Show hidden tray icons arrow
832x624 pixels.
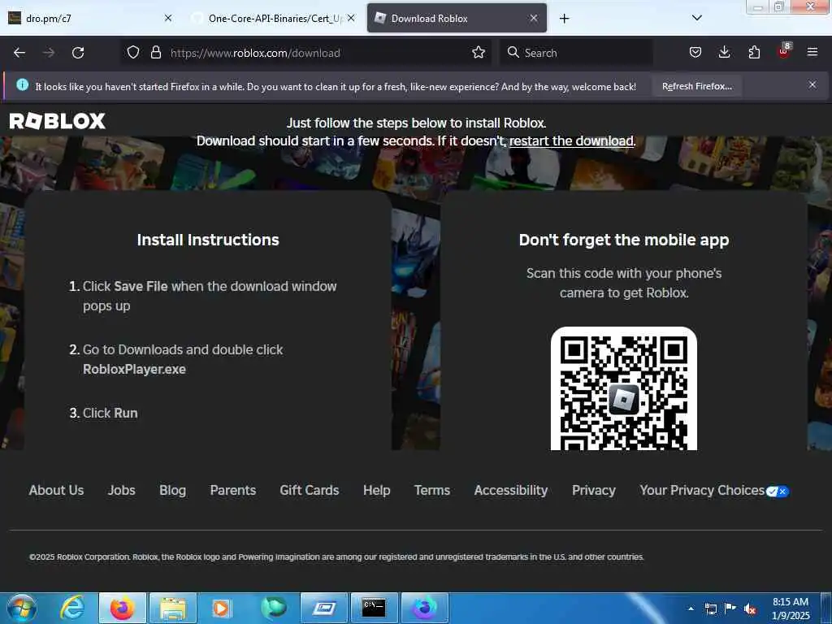[691, 609]
